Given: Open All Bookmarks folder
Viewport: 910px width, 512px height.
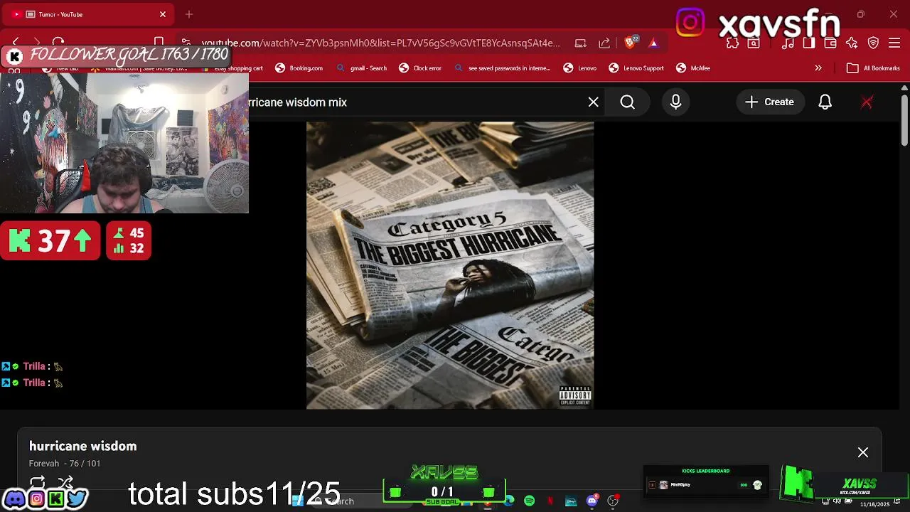Looking at the screenshot, I should [874, 68].
